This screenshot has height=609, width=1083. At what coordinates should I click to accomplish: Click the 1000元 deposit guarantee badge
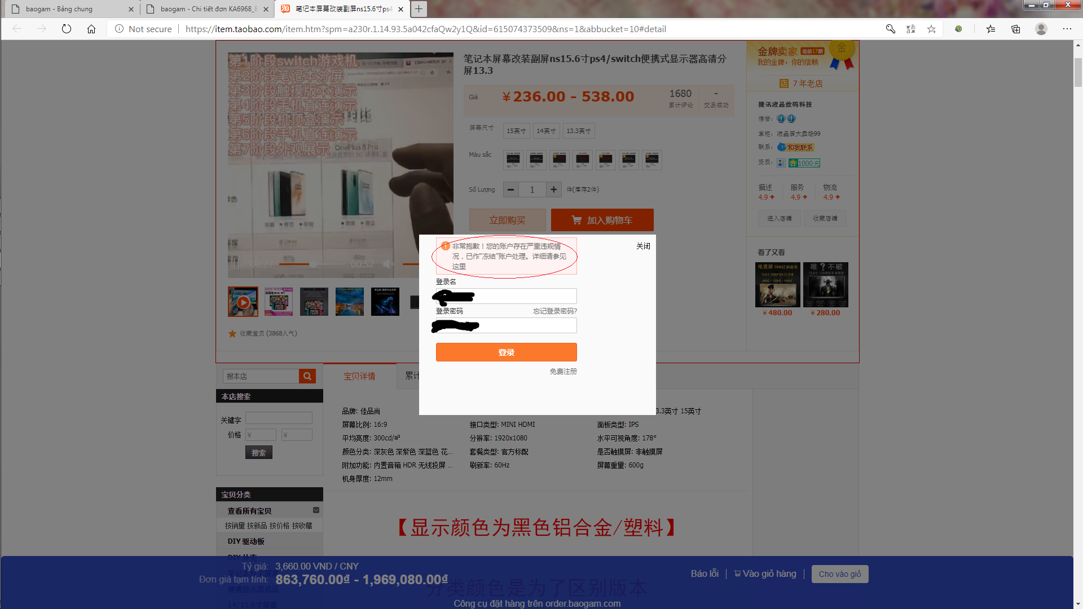pos(804,163)
